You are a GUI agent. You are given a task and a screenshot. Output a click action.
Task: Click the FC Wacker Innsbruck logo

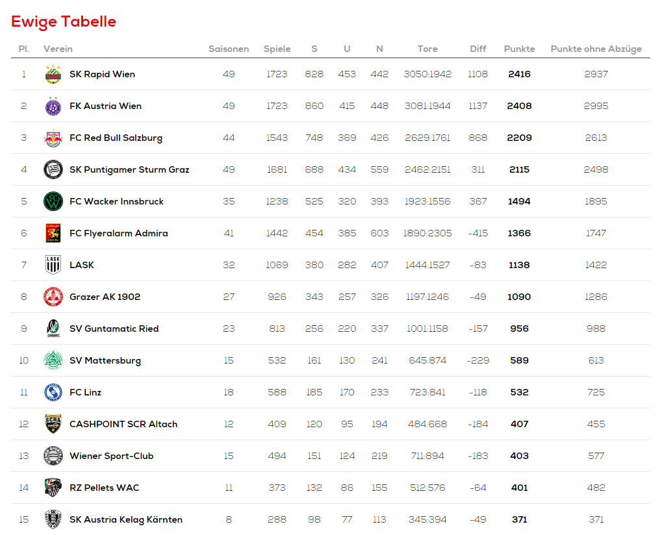(x=53, y=201)
